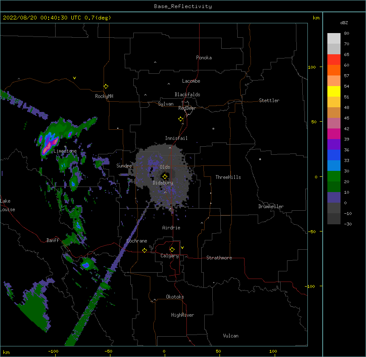Click the yellow diamond marker above RockyMH

(106, 86)
